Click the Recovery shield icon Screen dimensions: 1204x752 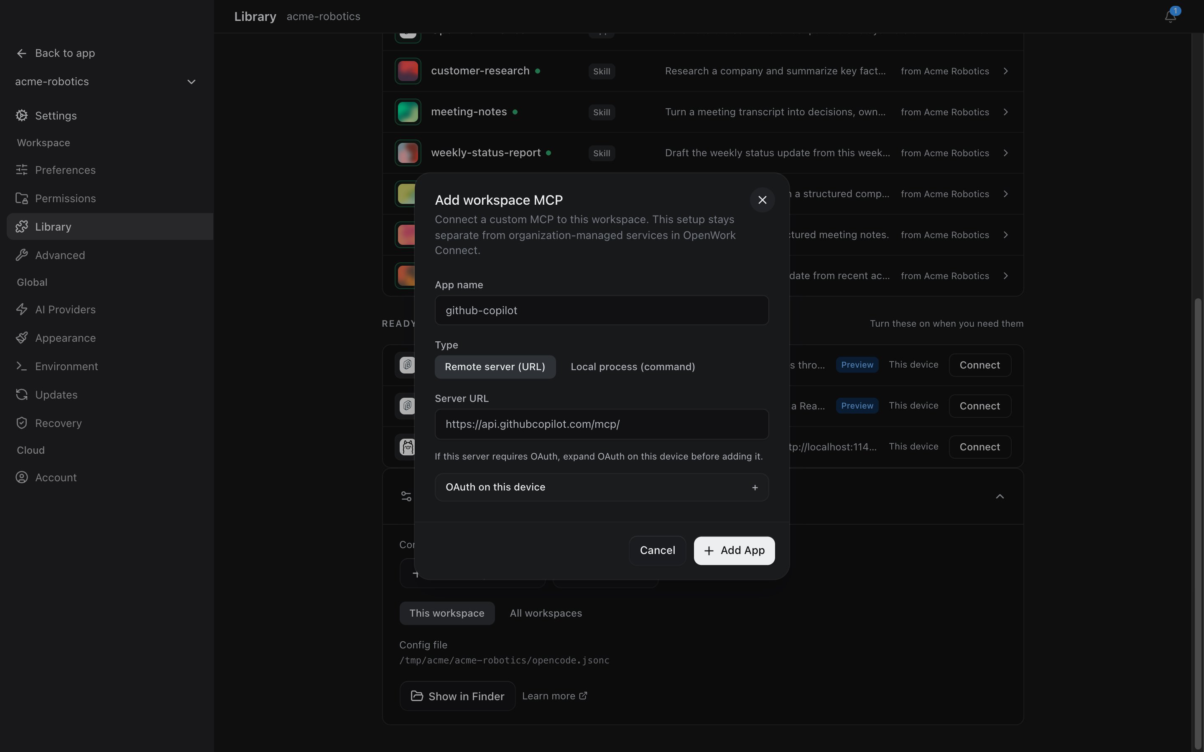(21, 423)
